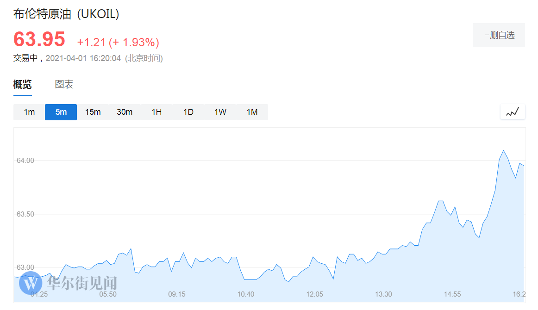The image size is (538, 310).
Task: Switch to the 图表 chart tab
Action: tap(64, 85)
